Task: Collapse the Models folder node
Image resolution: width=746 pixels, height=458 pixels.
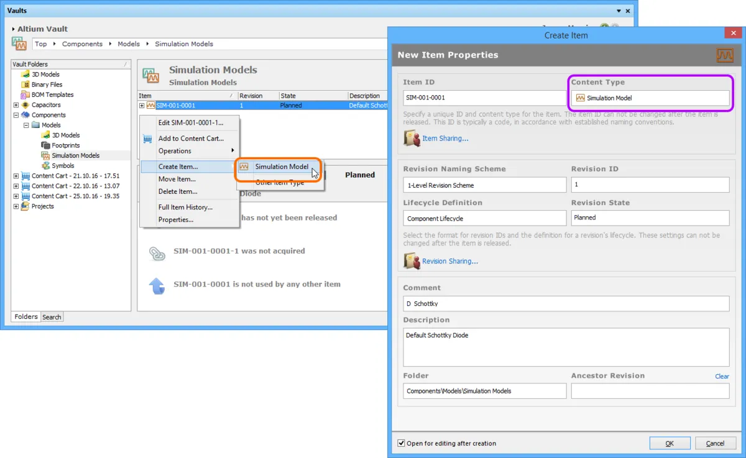Action: [x=26, y=125]
